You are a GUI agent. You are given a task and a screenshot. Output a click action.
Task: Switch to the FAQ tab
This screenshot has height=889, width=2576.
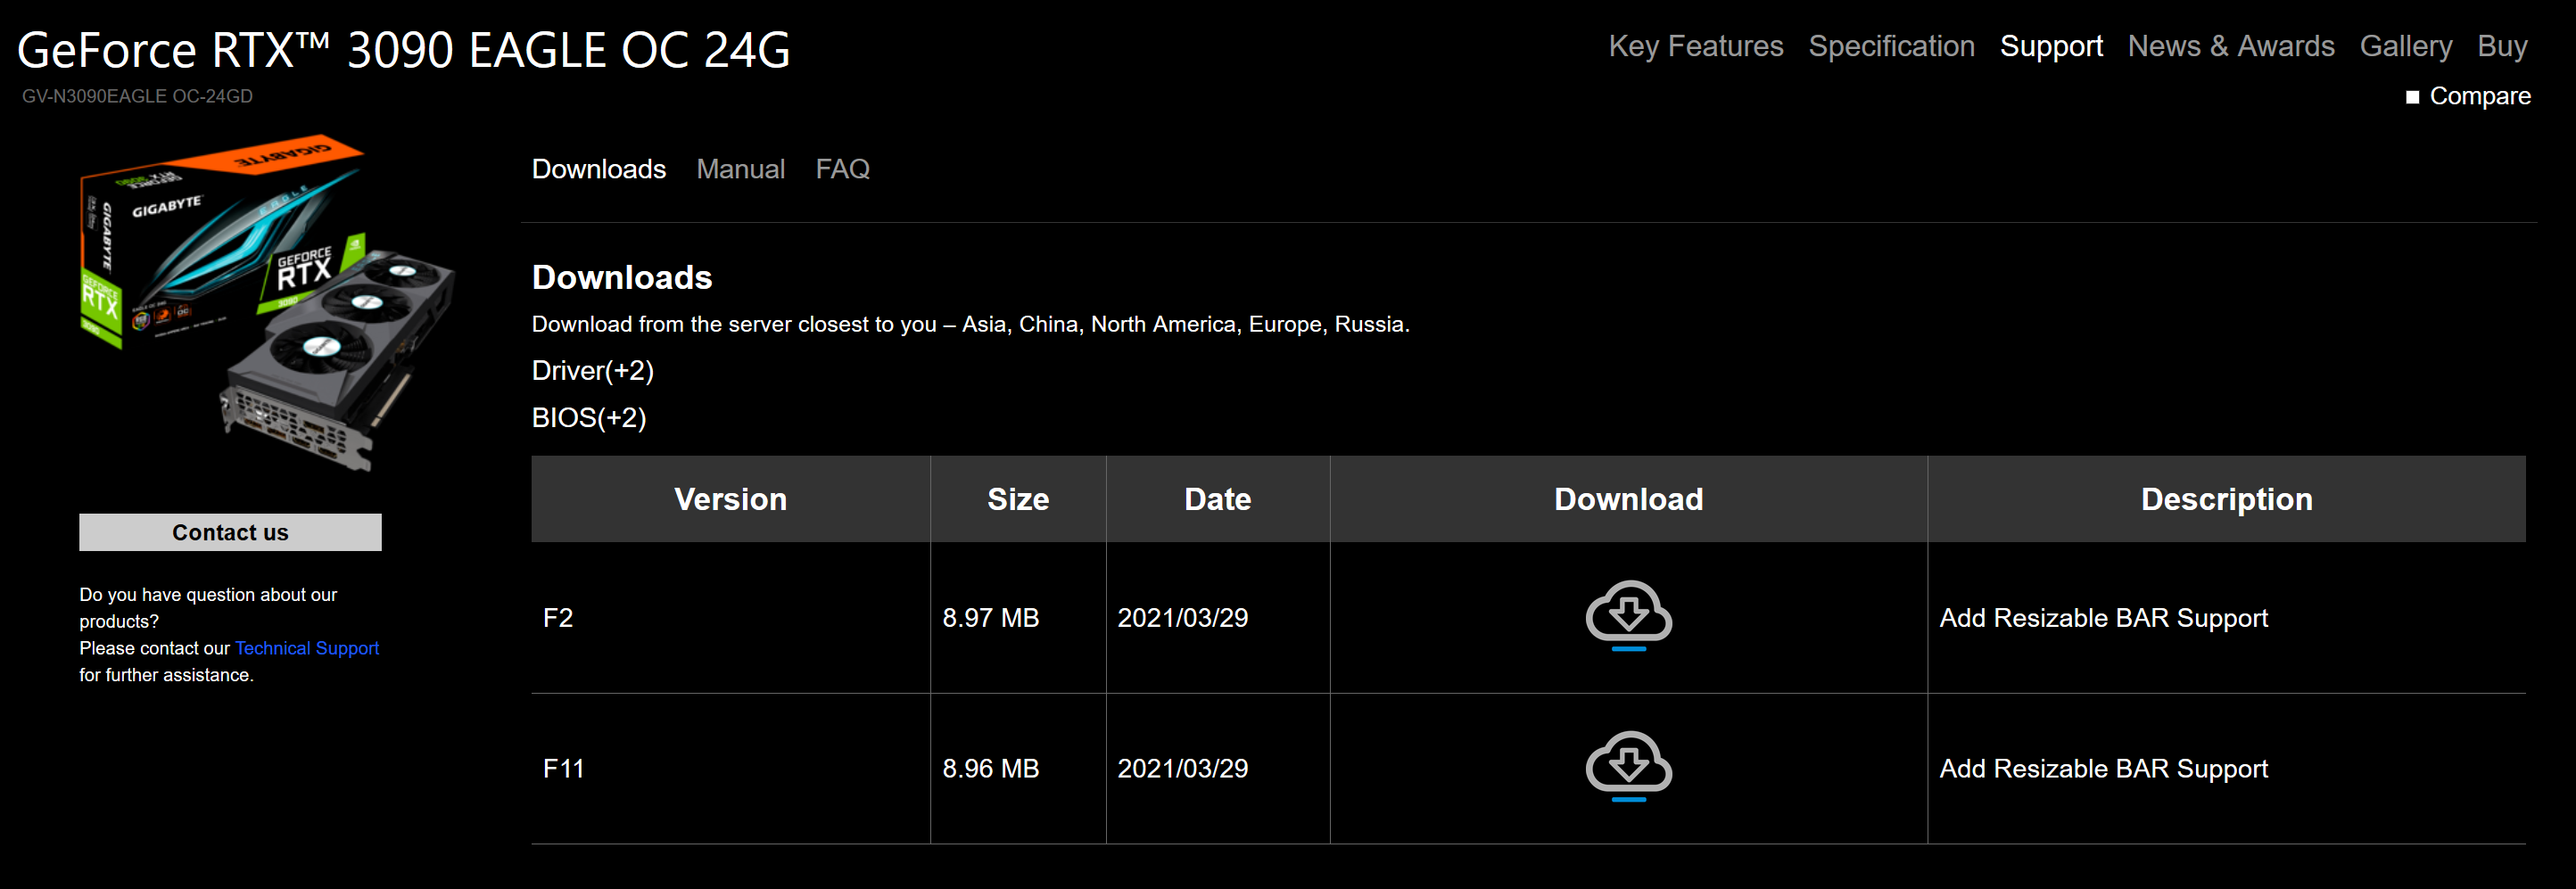point(842,169)
